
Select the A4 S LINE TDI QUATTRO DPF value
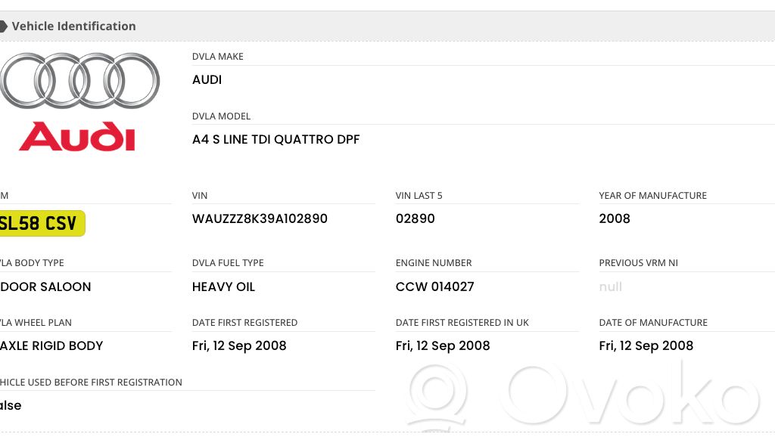point(275,139)
